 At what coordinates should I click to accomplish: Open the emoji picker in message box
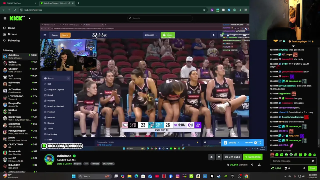[313, 161]
